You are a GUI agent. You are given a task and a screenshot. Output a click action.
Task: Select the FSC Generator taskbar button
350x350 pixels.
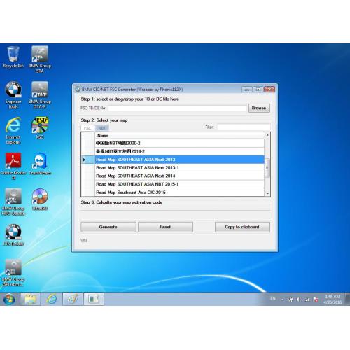click(x=94, y=299)
